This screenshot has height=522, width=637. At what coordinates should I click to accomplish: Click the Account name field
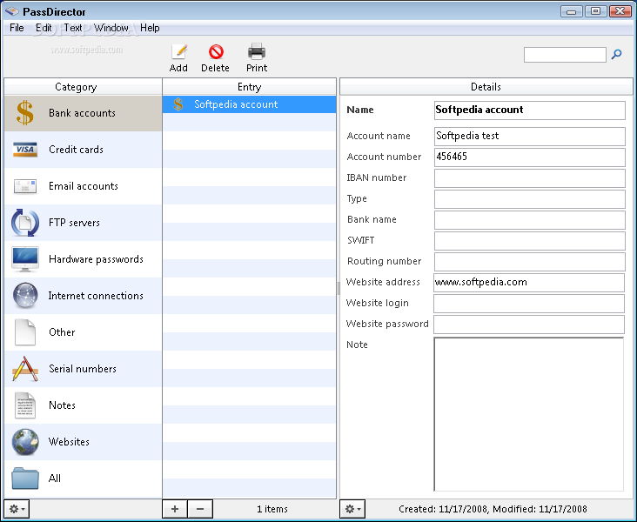(x=530, y=136)
